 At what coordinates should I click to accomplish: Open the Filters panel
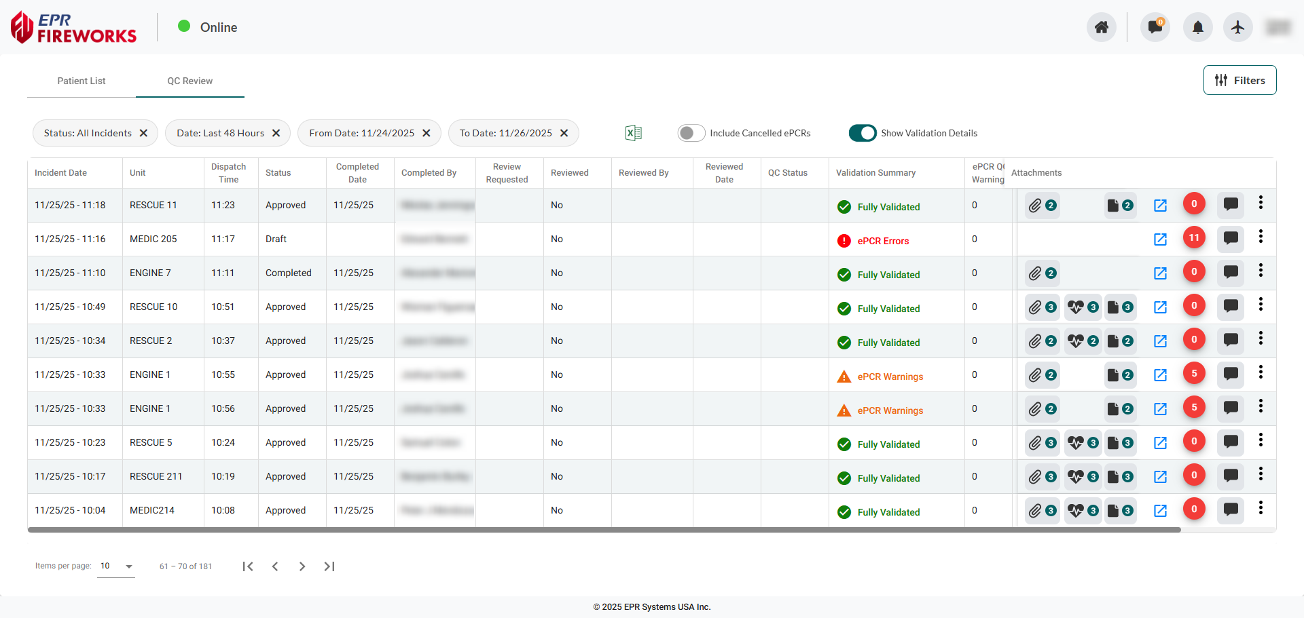pos(1239,80)
